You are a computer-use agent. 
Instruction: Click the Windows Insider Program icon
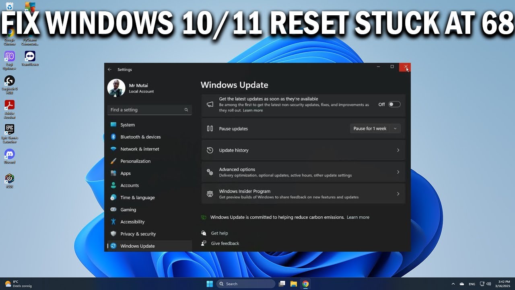point(210,194)
